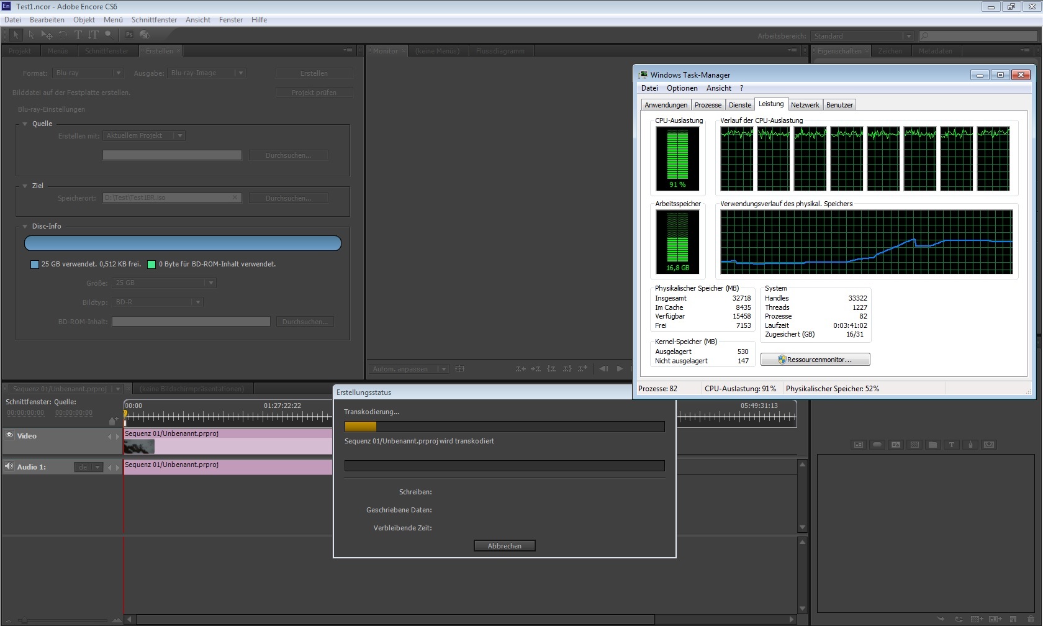Toggle buttons filter icon in Library
The height and width of the screenshot is (626, 1043).
(877, 445)
